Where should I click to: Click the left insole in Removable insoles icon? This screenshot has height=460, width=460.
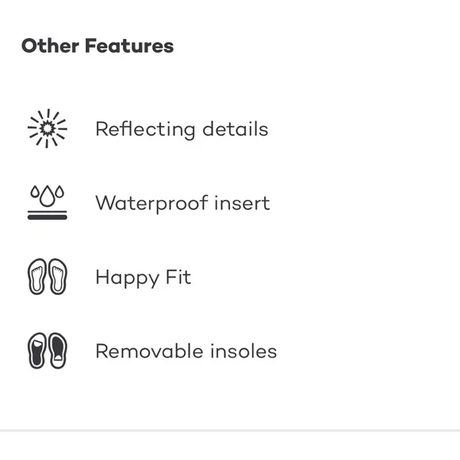coord(37,351)
